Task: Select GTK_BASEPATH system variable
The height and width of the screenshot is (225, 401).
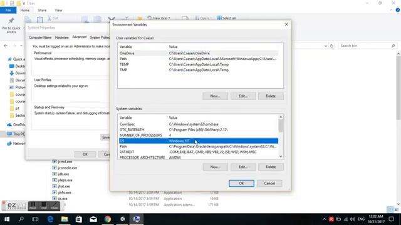Action: coord(199,130)
